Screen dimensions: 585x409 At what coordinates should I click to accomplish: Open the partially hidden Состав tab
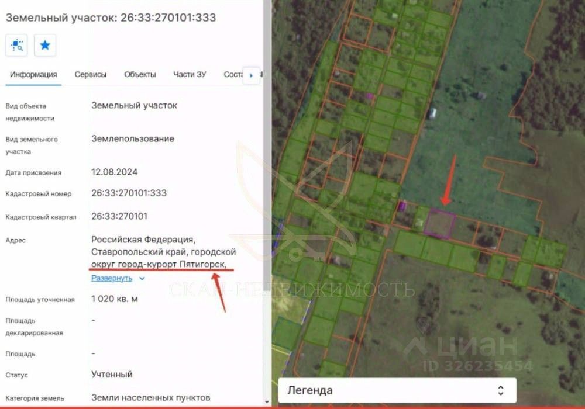click(233, 75)
